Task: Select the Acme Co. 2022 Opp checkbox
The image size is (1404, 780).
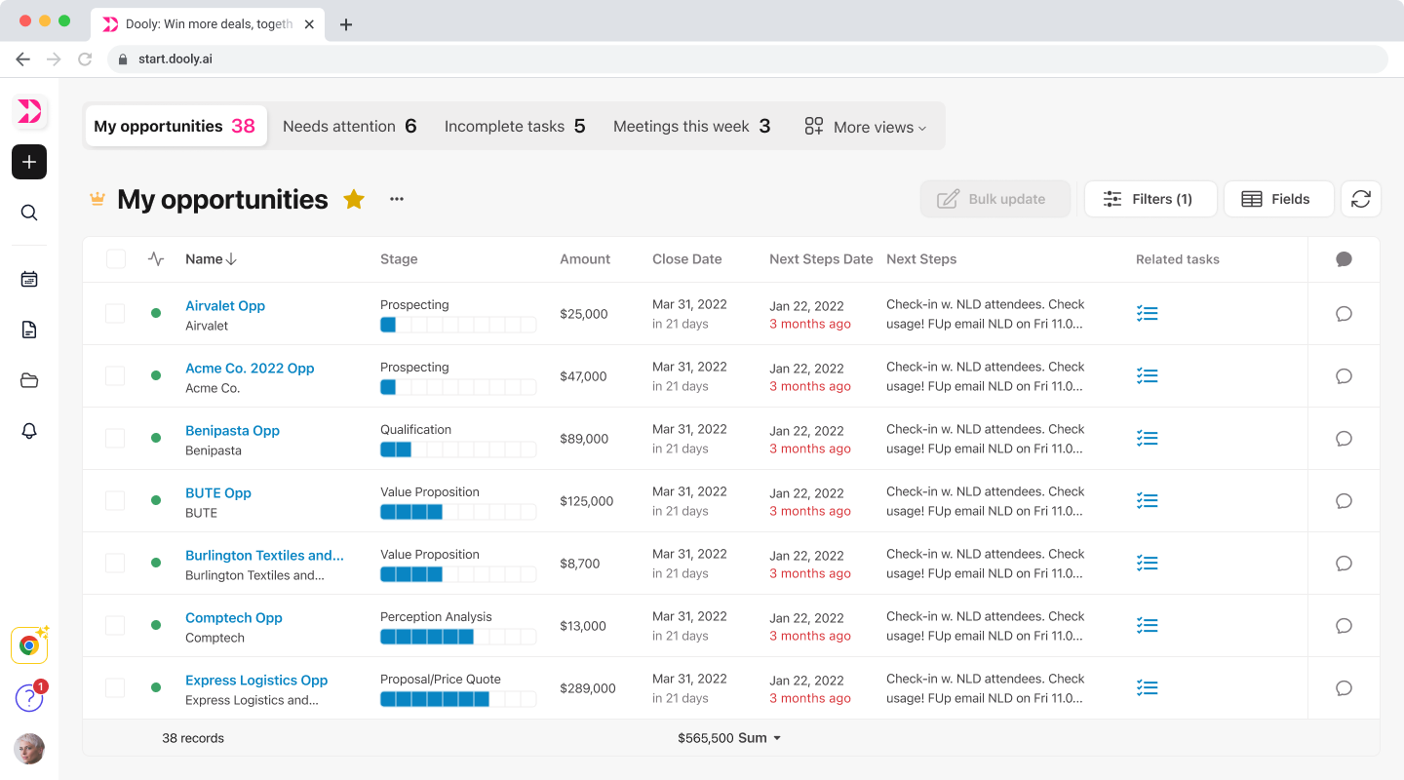Action: pyautogui.click(x=115, y=376)
